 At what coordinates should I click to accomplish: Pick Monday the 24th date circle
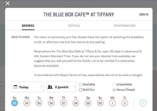[27, 103]
